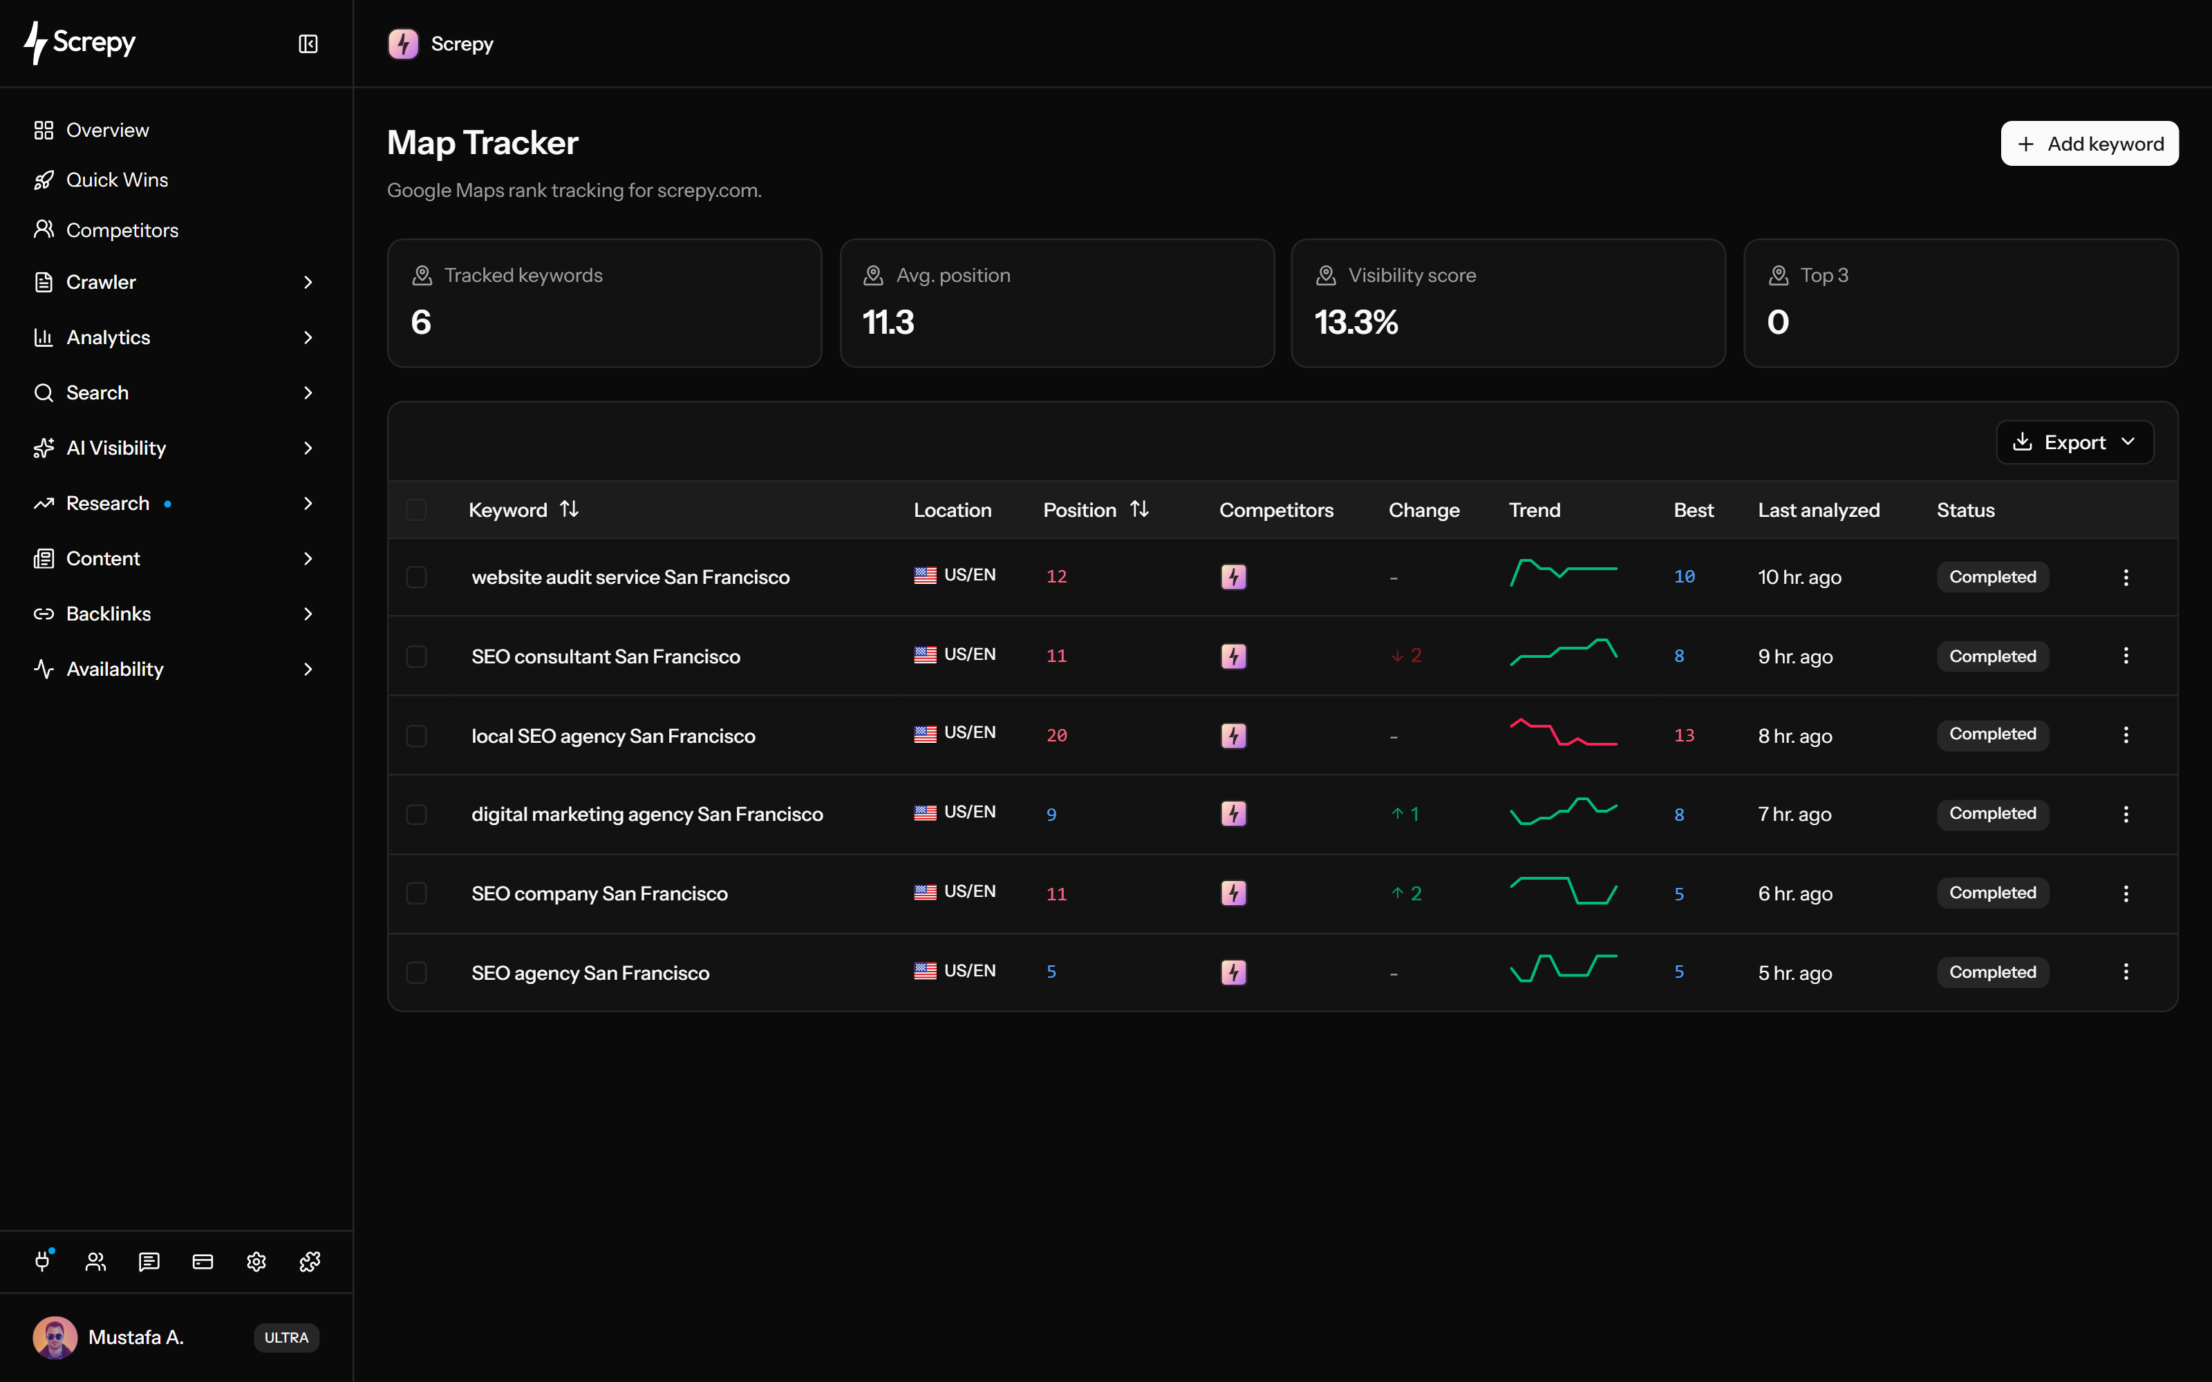
Task: Expand the AI Visibility menu section
Action: 176,448
